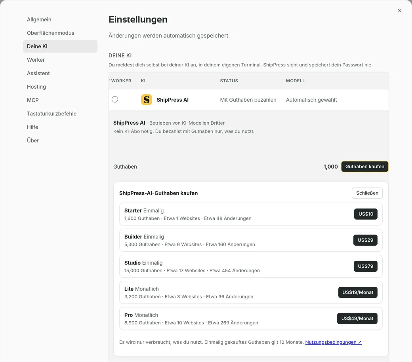Viewport: 412px width, 362px height.
Task: Click the 'DEINE KI' section heading
Action: point(120,56)
